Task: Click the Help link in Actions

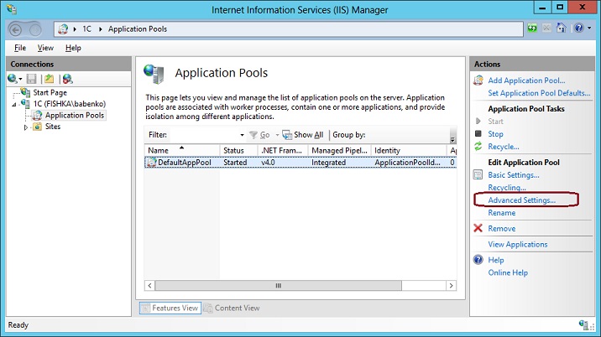Action: tap(495, 260)
